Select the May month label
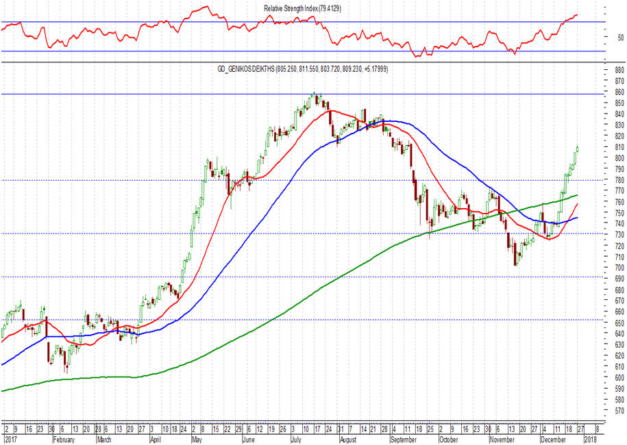The height and width of the screenshot is (445, 627). pyautogui.click(x=197, y=440)
